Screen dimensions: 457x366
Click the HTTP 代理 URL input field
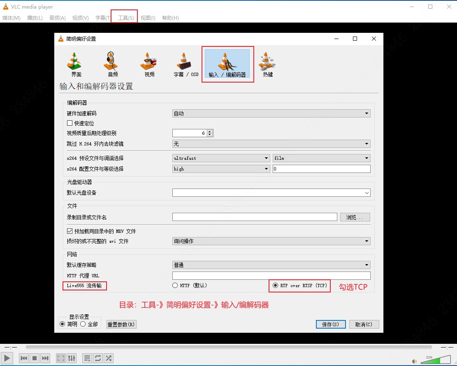pyautogui.click(x=271, y=276)
